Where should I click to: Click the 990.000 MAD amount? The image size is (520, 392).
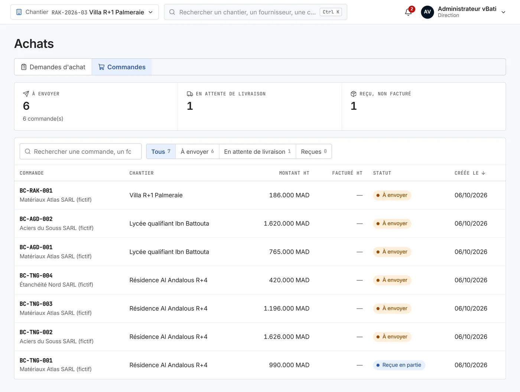(289, 365)
